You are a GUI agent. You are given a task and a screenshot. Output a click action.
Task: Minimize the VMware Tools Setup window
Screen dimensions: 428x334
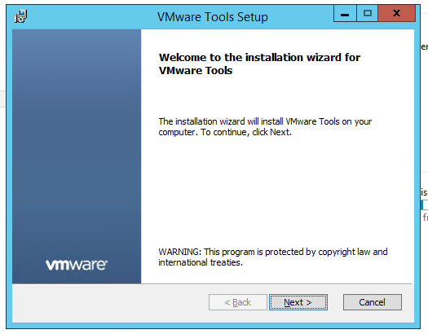(x=345, y=14)
